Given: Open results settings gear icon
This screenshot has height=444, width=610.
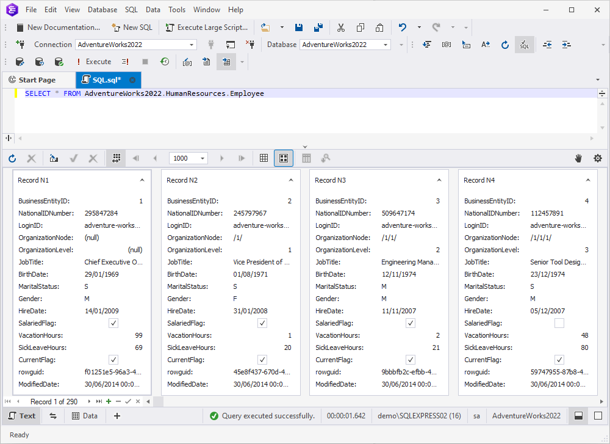Looking at the screenshot, I should [598, 158].
